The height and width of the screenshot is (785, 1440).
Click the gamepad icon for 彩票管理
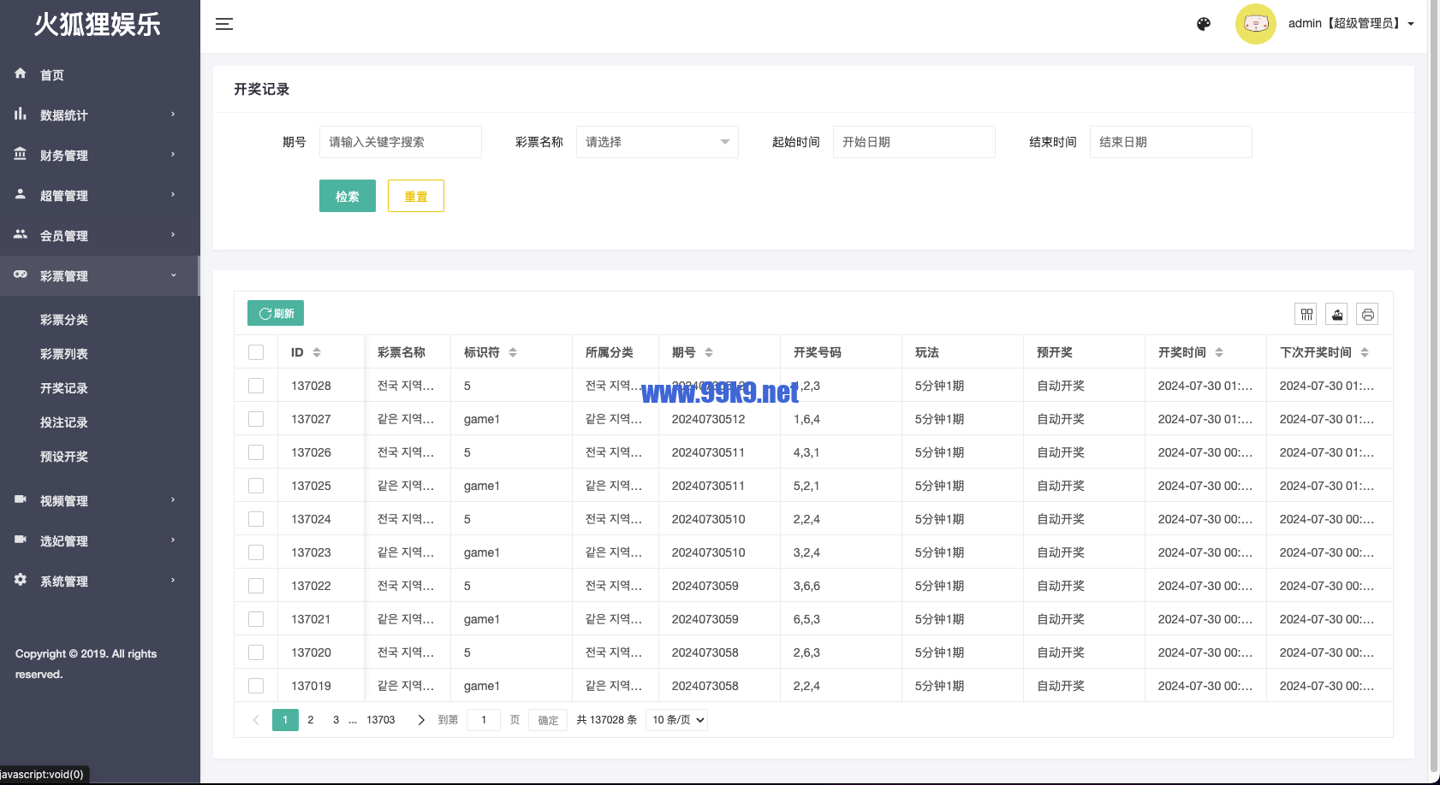(x=21, y=274)
